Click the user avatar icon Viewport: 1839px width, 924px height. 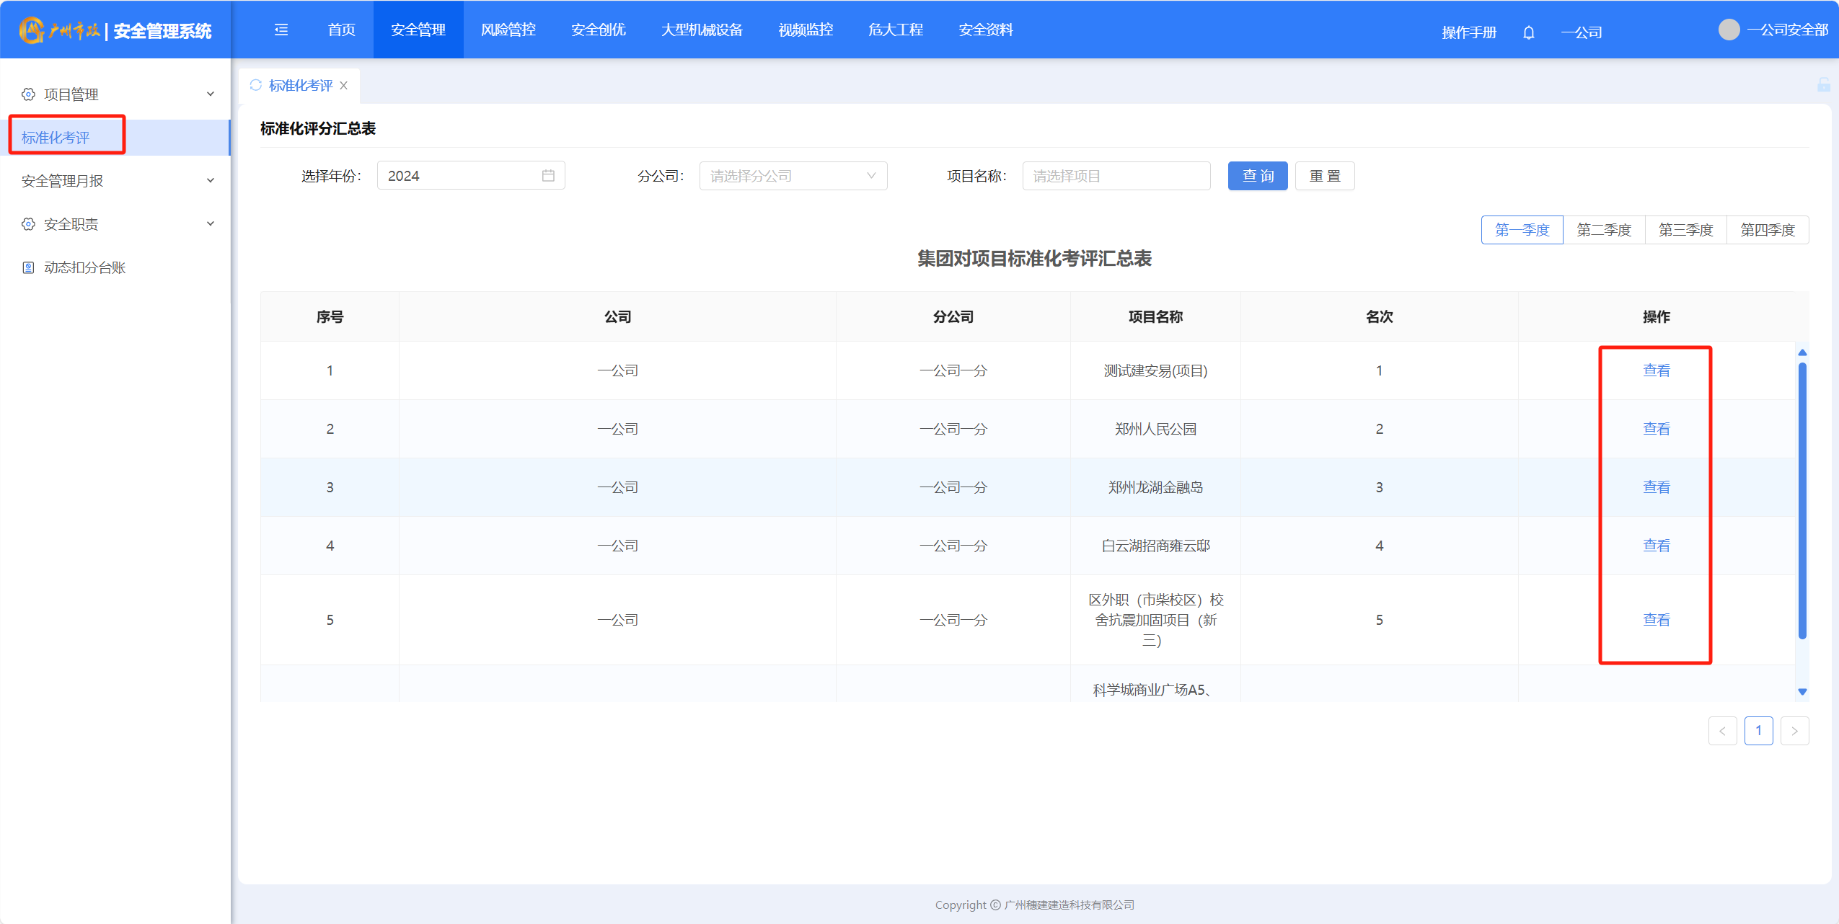(1729, 30)
